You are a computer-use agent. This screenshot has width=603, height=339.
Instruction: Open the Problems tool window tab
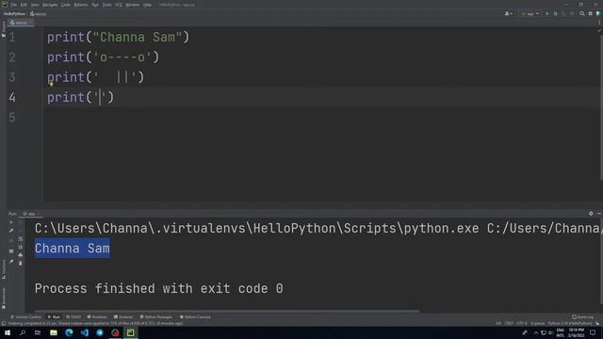point(97,317)
